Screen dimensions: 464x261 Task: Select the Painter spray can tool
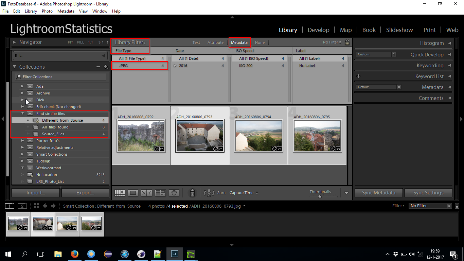tap(193, 193)
